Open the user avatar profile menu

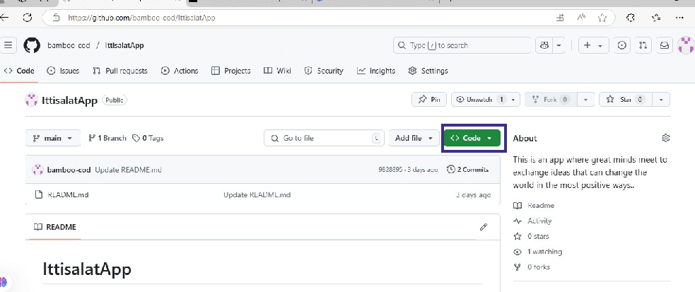point(686,45)
